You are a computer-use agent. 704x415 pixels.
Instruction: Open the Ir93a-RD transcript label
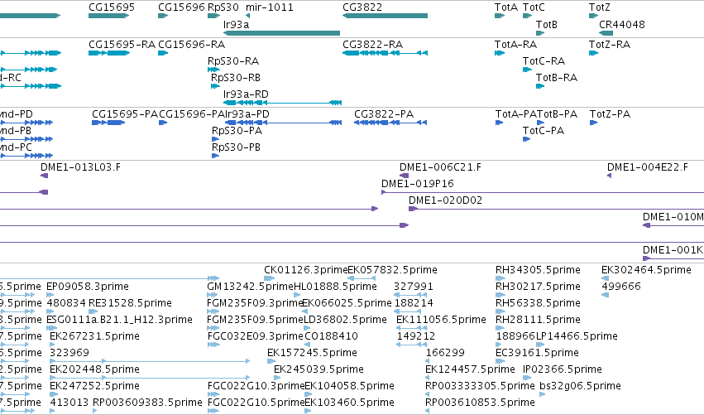point(246,94)
